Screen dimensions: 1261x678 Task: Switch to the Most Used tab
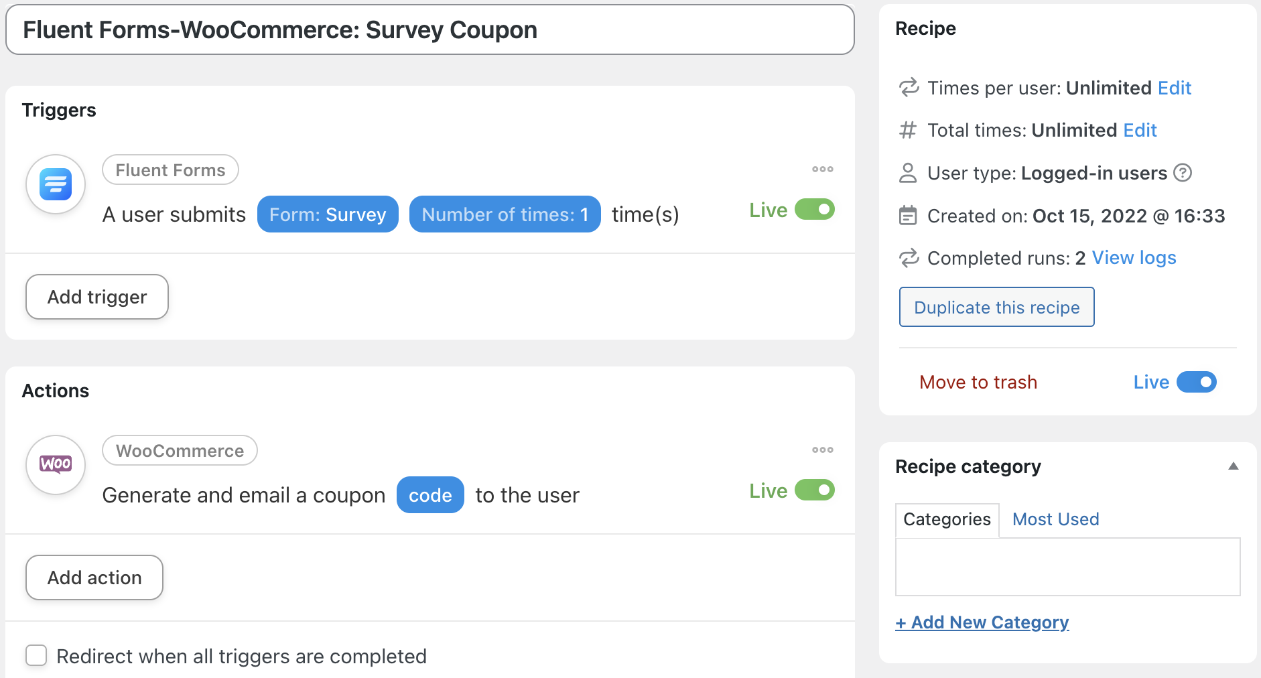[x=1055, y=519]
